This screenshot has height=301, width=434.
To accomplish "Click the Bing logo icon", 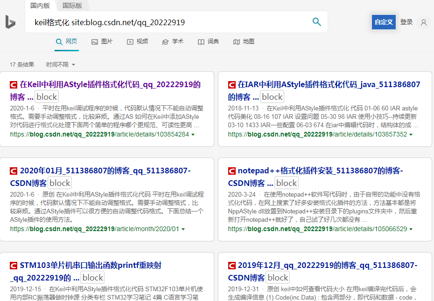I will (x=11, y=22).
